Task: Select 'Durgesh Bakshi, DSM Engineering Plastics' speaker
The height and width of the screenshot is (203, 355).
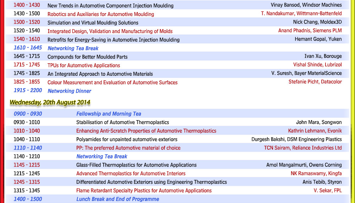Action: [296, 139]
